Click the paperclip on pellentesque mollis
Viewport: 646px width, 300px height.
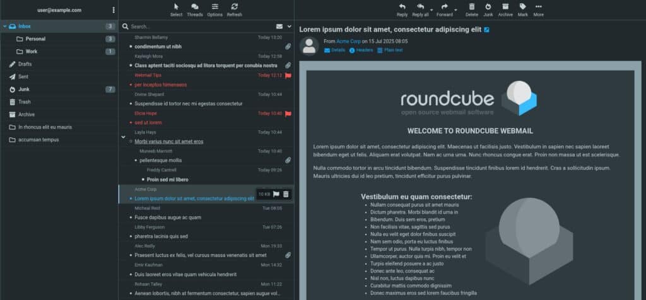click(288, 160)
